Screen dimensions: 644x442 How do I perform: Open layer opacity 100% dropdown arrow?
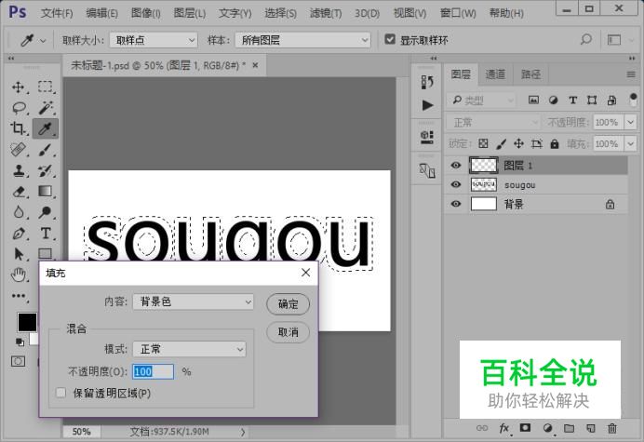630,122
